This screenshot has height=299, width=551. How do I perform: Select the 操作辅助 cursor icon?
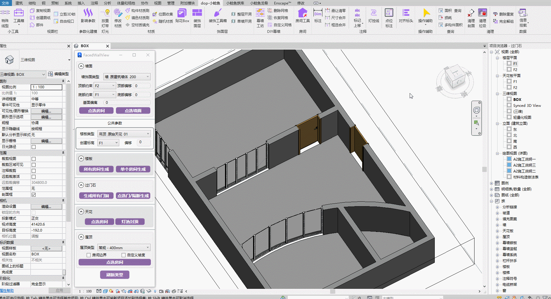pos(426,13)
